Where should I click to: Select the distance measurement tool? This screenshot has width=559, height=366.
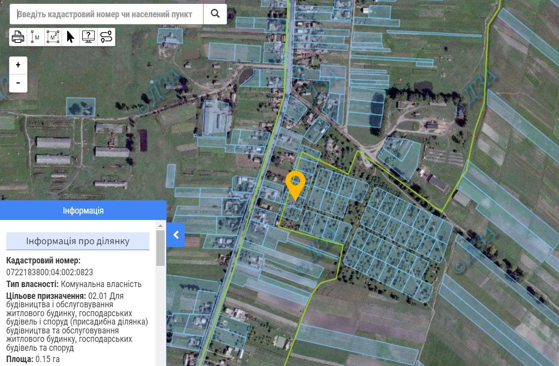pos(35,37)
